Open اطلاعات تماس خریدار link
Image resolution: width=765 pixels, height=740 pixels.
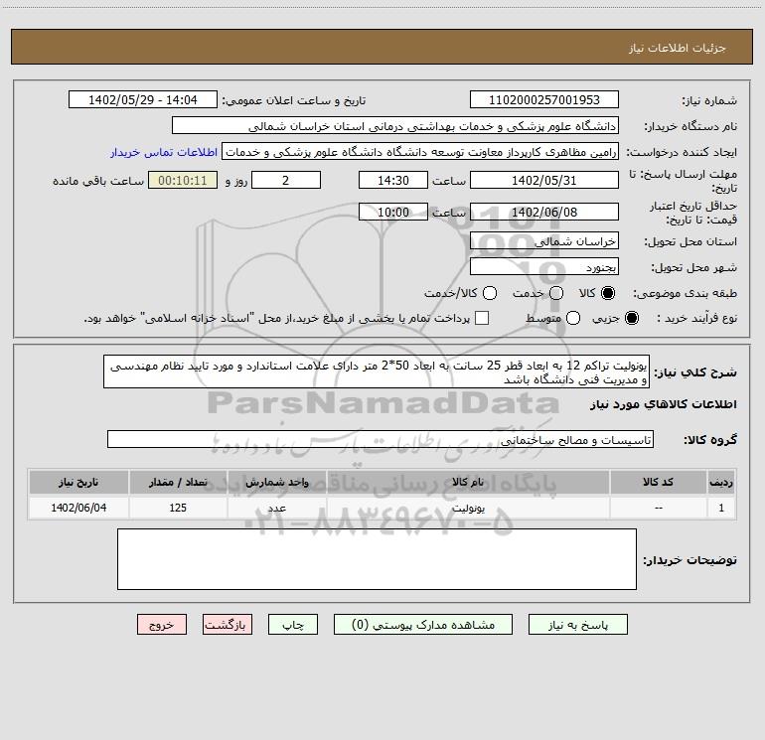(x=164, y=152)
